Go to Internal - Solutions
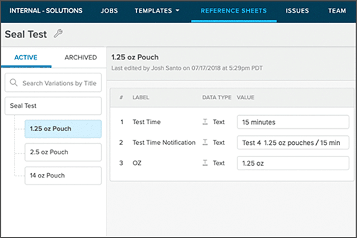This screenshot has width=357, height=238. point(46,11)
